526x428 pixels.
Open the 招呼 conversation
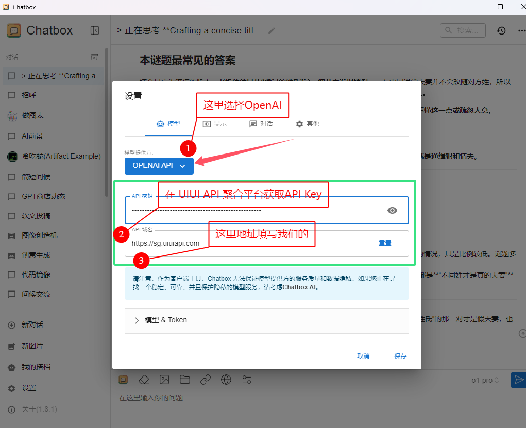point(54,95)
